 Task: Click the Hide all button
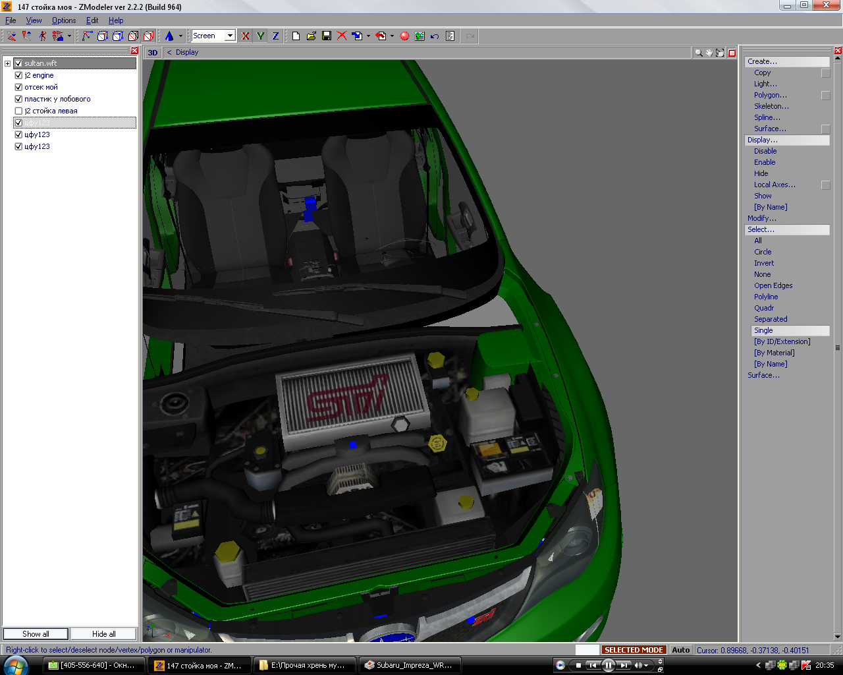(x=103, y=634)
